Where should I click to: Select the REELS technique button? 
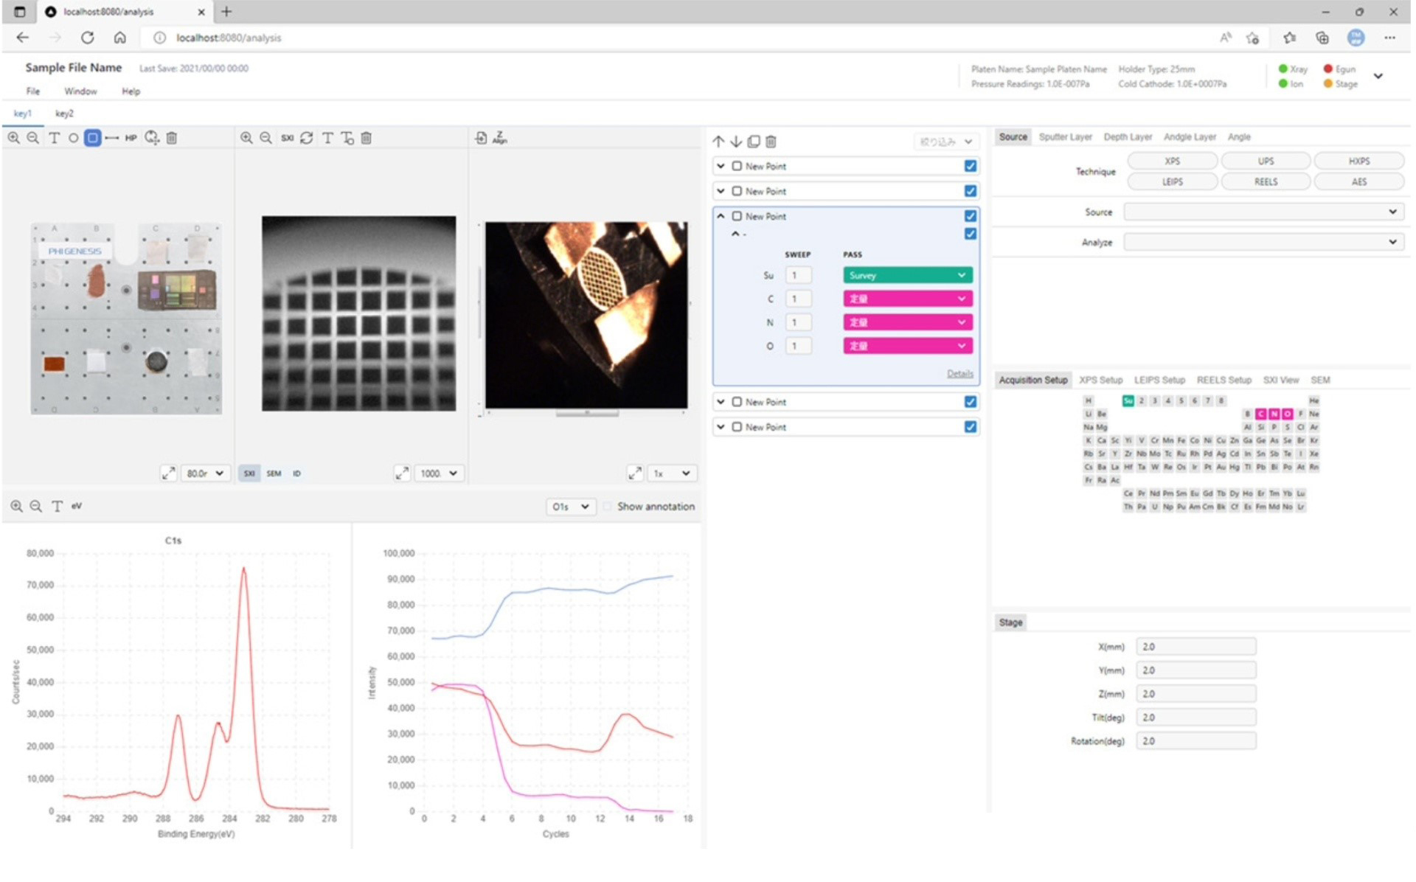[x=1266, y=182]
